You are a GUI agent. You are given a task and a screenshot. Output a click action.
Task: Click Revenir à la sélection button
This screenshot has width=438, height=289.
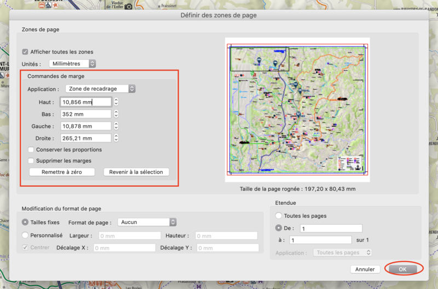[x=136, y=172]
